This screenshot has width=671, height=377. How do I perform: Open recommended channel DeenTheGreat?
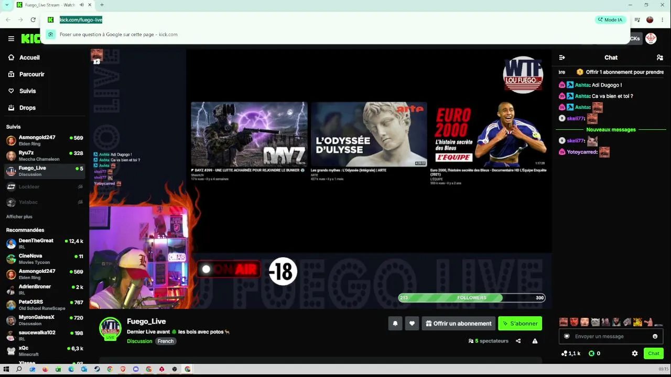45,243
